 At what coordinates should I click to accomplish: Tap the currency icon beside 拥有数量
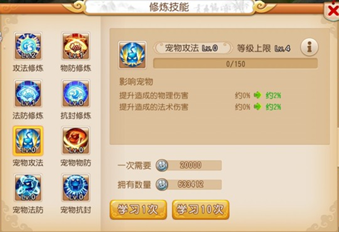[x=162, y=185]
